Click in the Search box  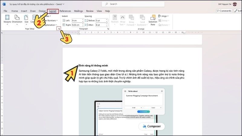coord(133,4)
